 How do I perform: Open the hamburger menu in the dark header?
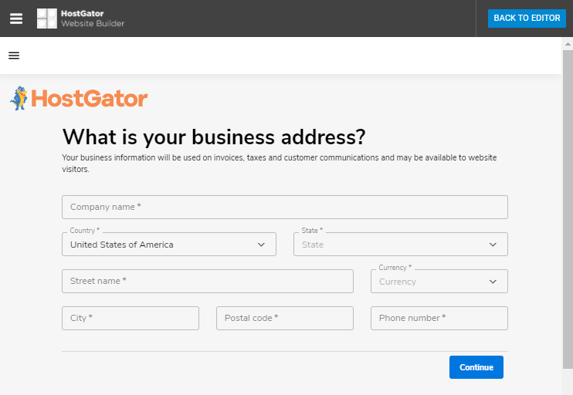point(16,19)
